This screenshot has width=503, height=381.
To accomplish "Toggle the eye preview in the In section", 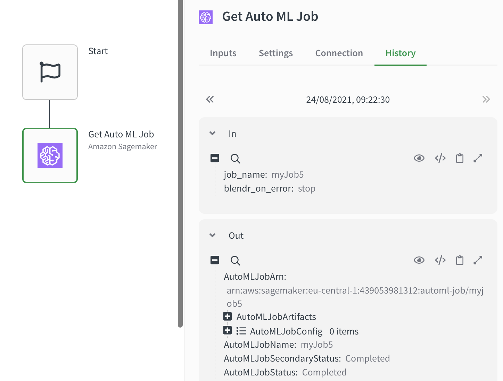I will click(x=419, y=158).
